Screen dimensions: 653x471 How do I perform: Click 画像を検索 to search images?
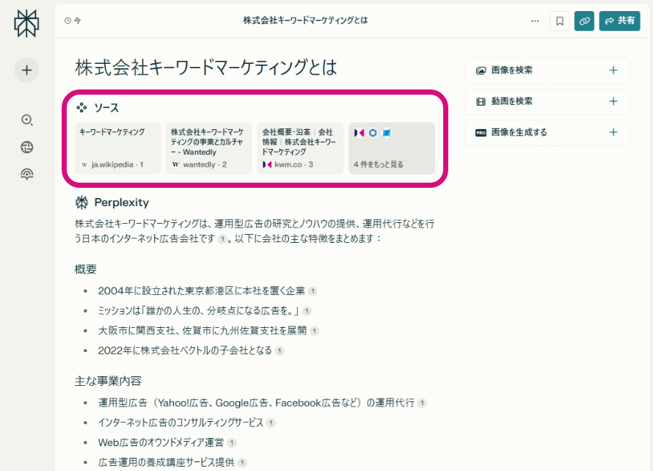(x=547, y=70)
